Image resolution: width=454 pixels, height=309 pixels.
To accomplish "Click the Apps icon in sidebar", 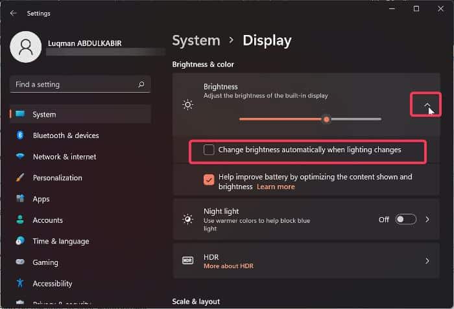I will [x=20, y=199].
